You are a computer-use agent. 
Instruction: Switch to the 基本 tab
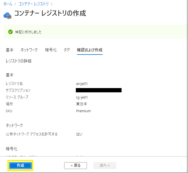[10, 50]
